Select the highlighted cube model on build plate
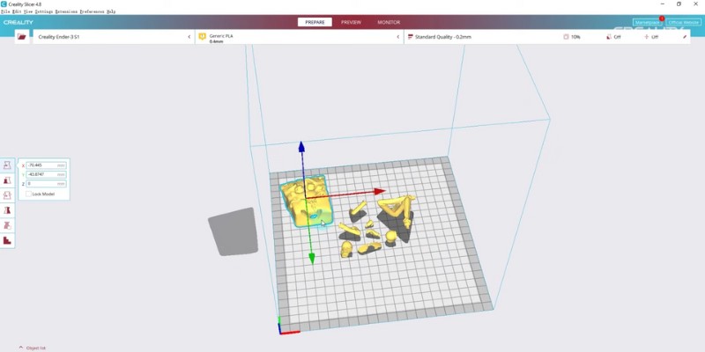This screenshot has width=705, height=352. click(x=306, y=202)
